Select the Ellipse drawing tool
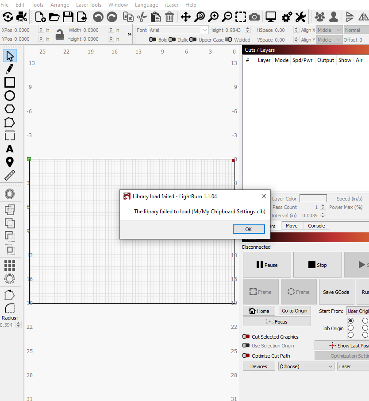 click(10, 96)
